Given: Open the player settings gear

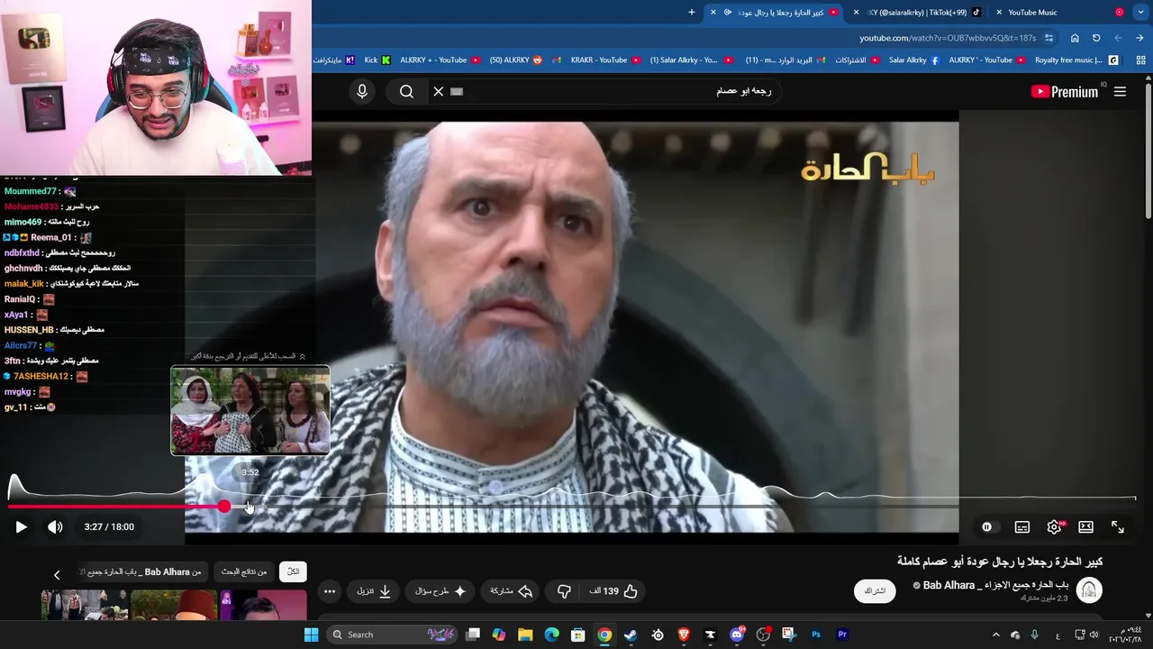Looking at the screenshot, I should [1054, 526].
